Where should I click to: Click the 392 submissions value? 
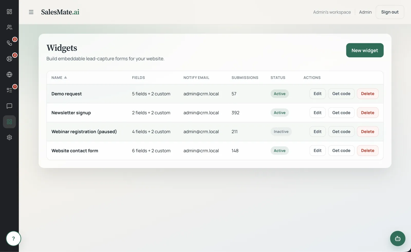point(235,113)
